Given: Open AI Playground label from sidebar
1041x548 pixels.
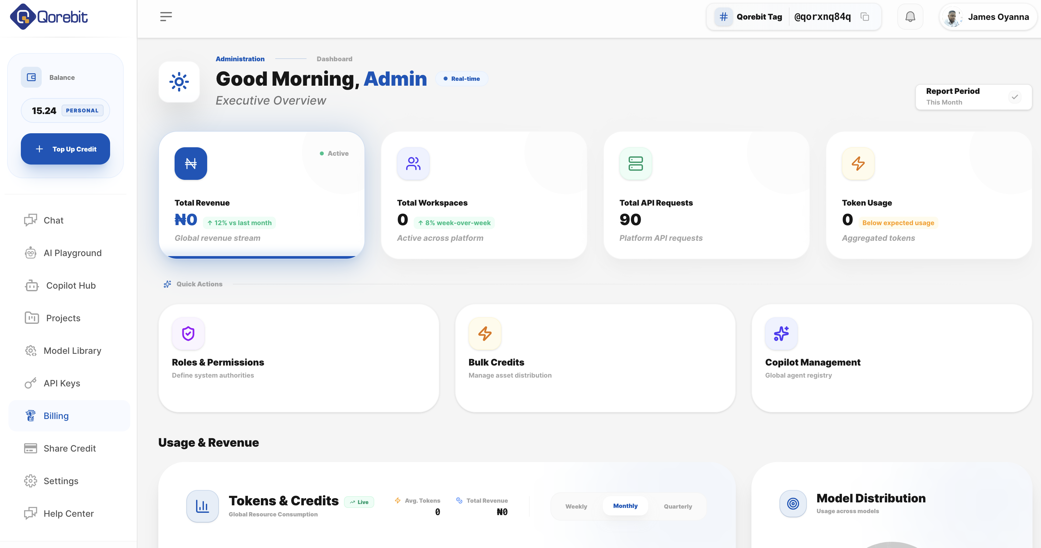Looking at the screenshot, I should tap(73, 253).
